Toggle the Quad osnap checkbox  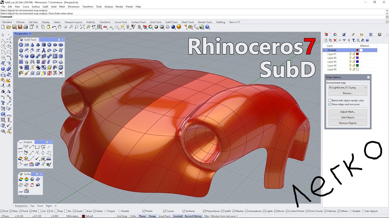(x=74, y=211)
